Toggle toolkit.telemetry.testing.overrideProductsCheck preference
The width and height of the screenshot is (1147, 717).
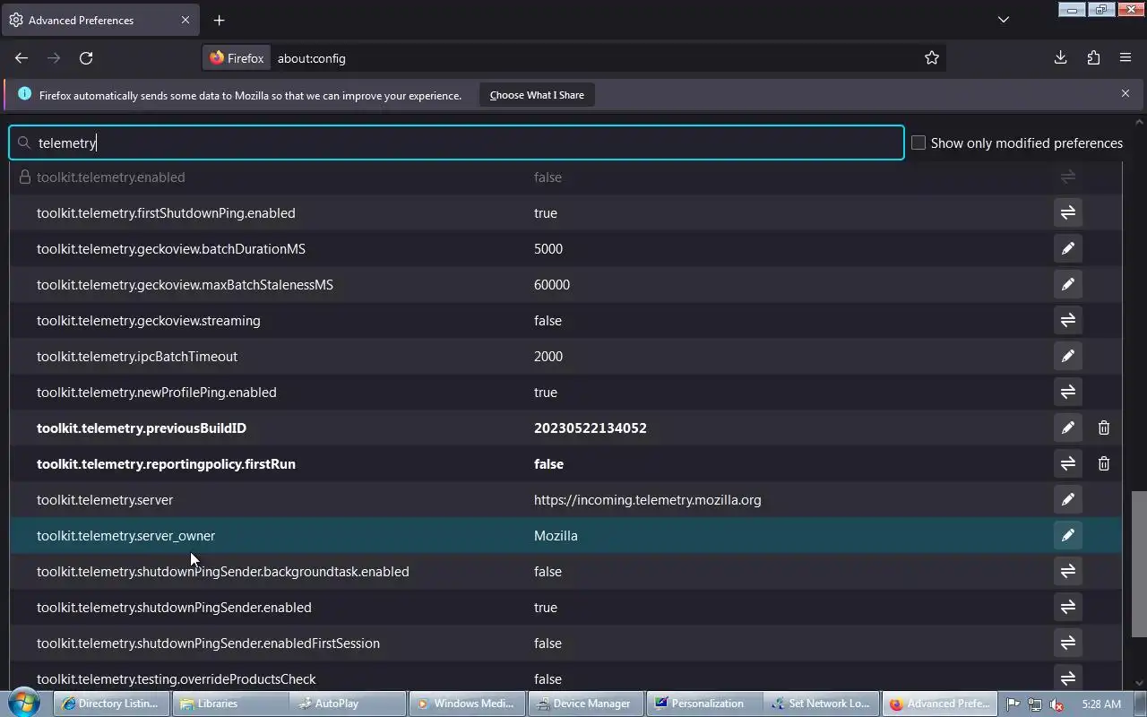(x=1067, y=678)
